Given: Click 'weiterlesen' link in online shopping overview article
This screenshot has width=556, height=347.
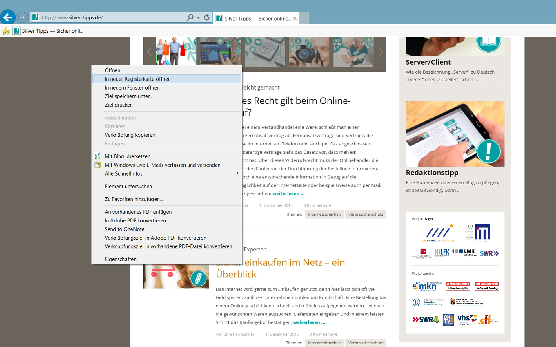Looking at the screenshot, I should pos(309,322).
